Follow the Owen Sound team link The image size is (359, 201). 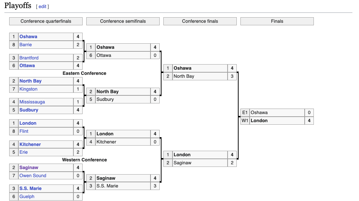click(33, 176)
